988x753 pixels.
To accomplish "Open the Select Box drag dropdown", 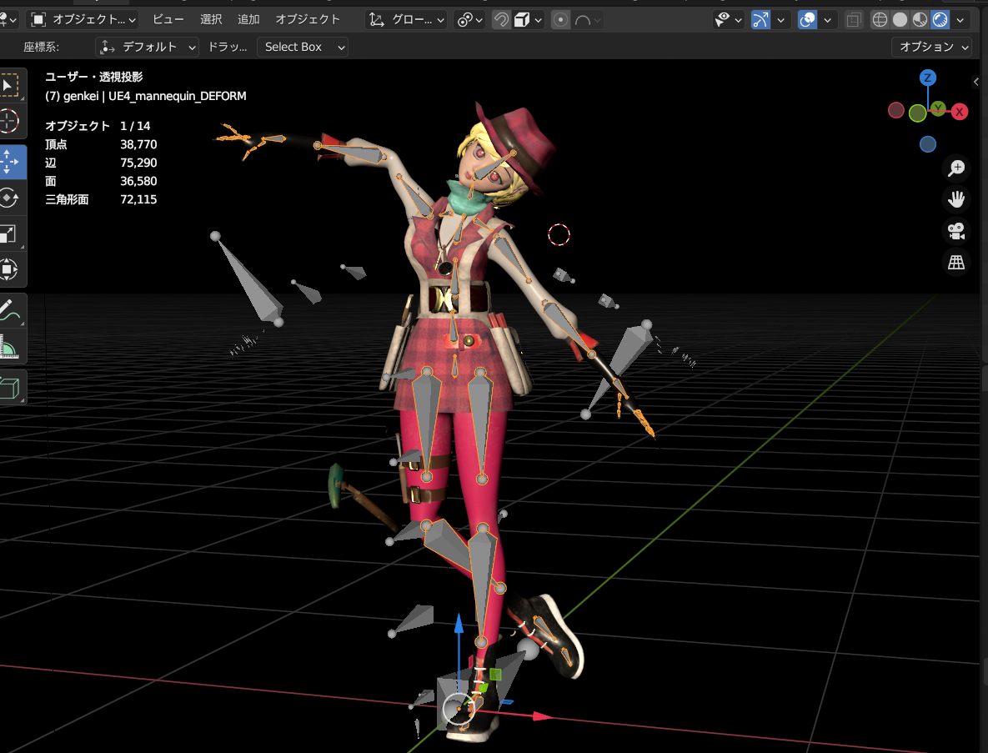I will coord(303,48).
